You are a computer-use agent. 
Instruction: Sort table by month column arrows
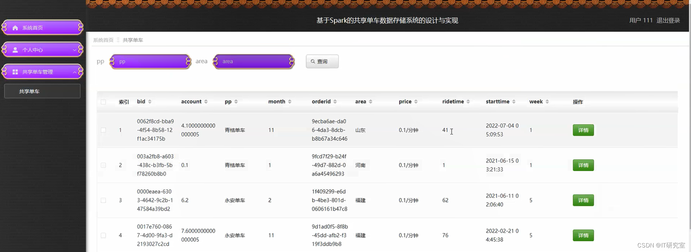coord(290,102)
